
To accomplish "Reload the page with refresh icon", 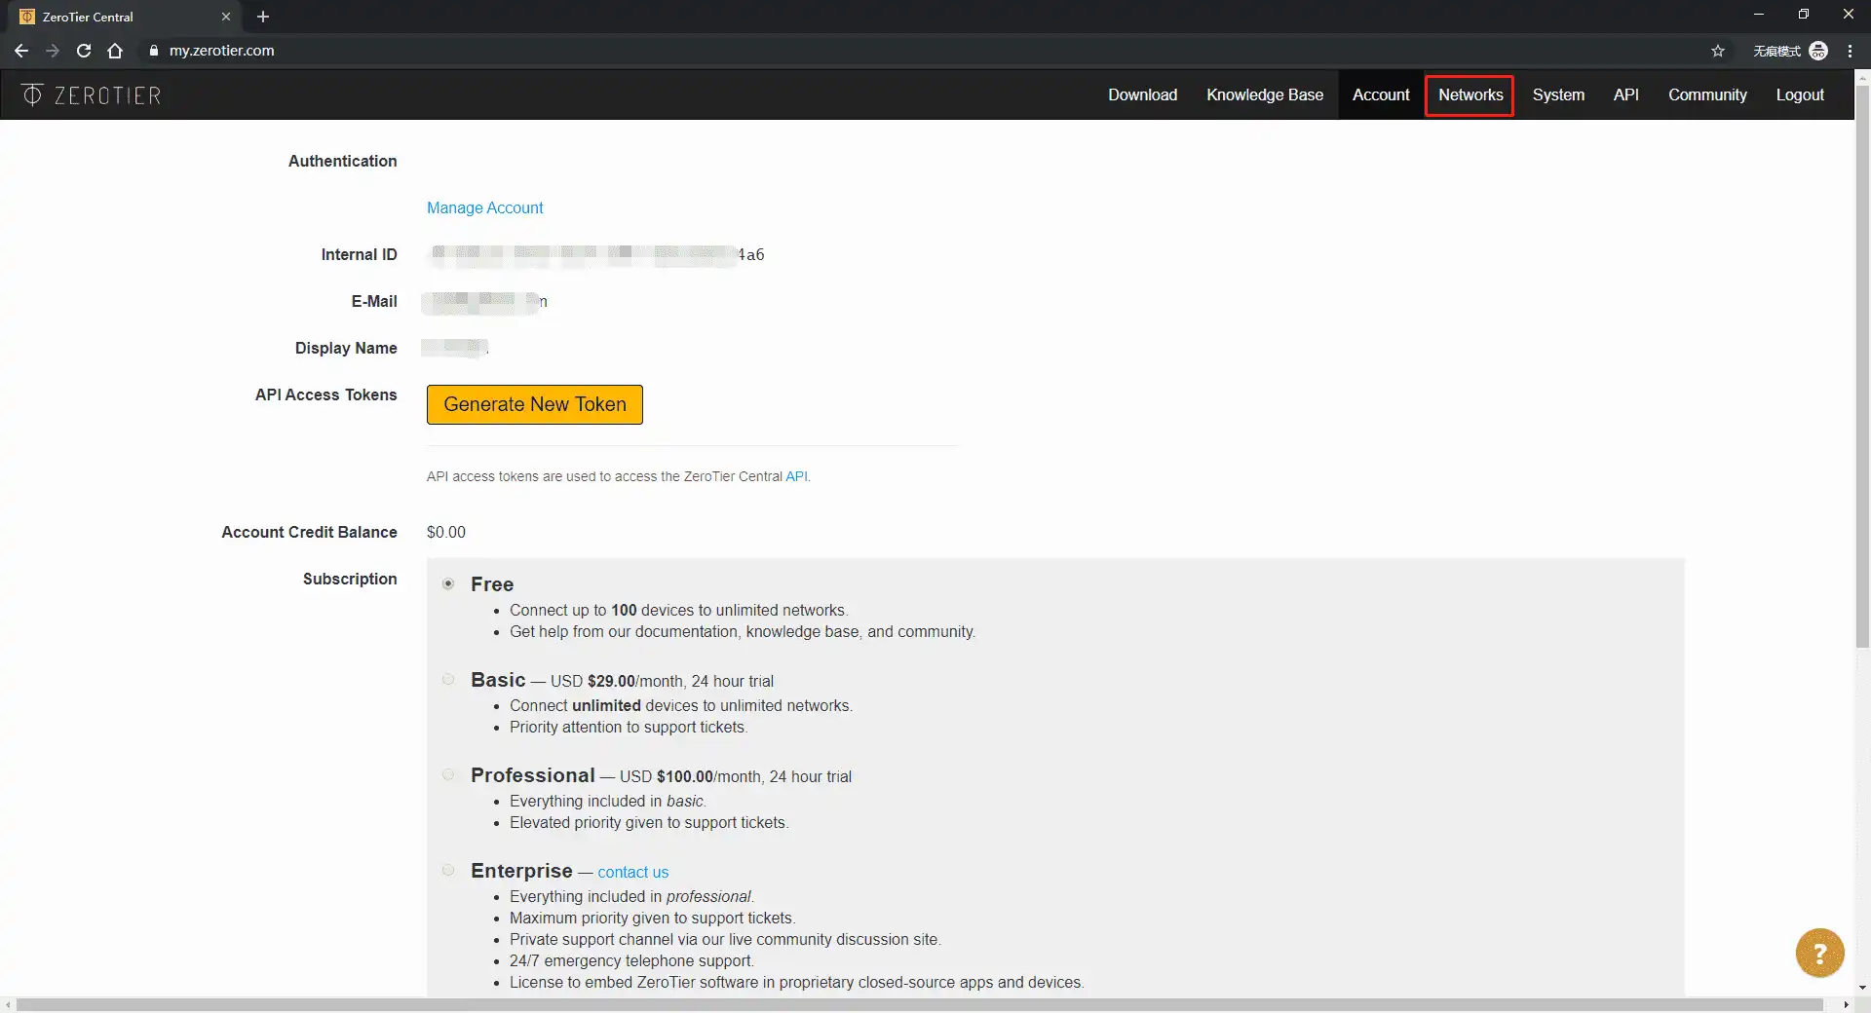I will click(x=84, y=51).
